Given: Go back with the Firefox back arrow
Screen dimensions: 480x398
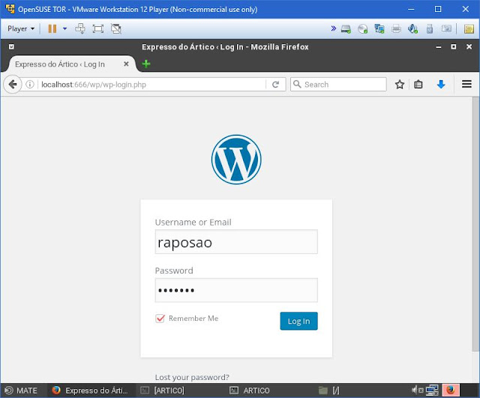Looking at the screenshot, I should tap(13, 84).
